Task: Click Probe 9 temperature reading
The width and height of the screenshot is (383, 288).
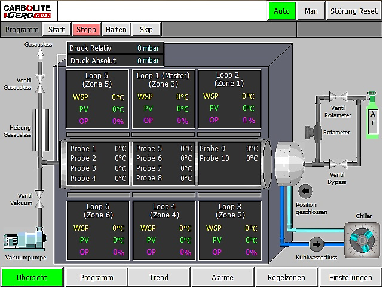Action: click(x=252, y=149)
